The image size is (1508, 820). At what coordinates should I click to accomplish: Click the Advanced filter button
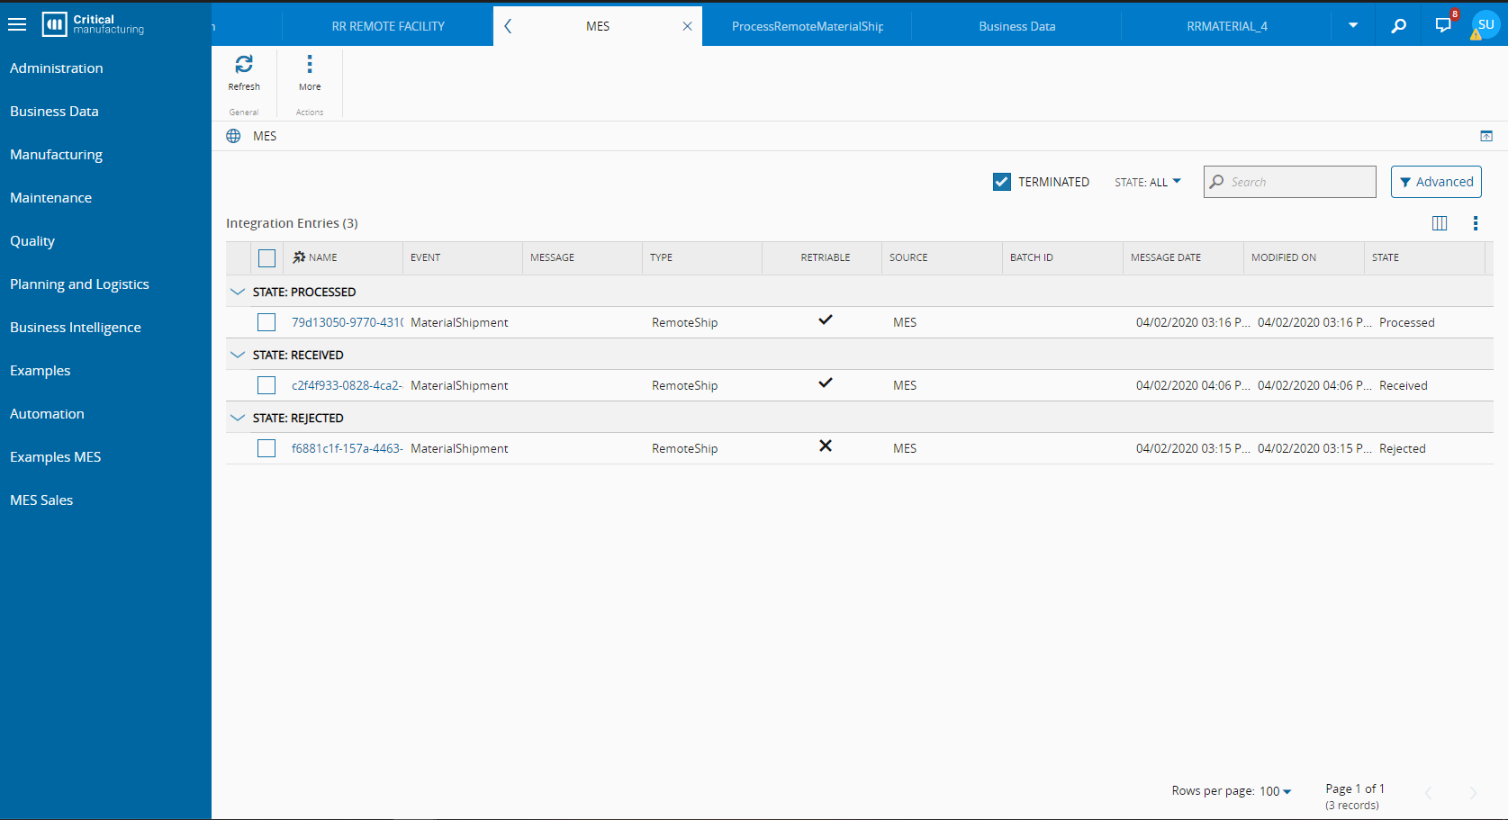pyautogui.click(x=1436, y=182)
